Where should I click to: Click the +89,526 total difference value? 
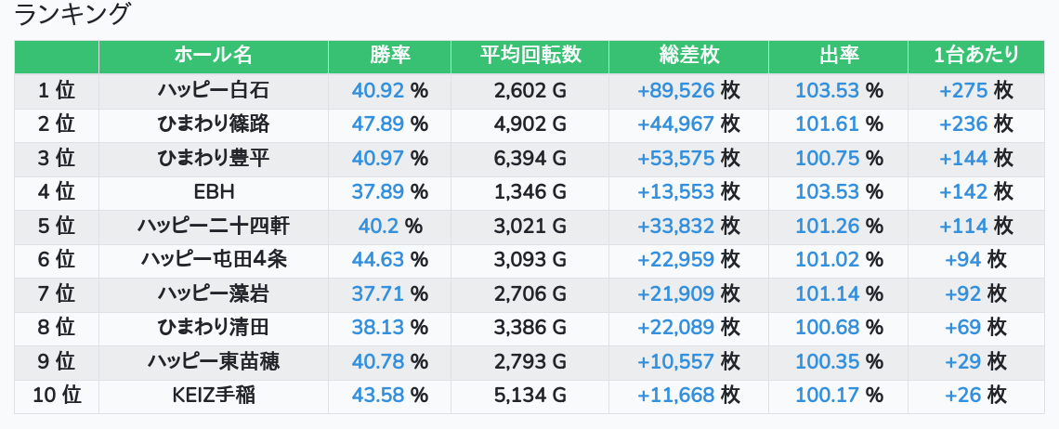[676, 91]
